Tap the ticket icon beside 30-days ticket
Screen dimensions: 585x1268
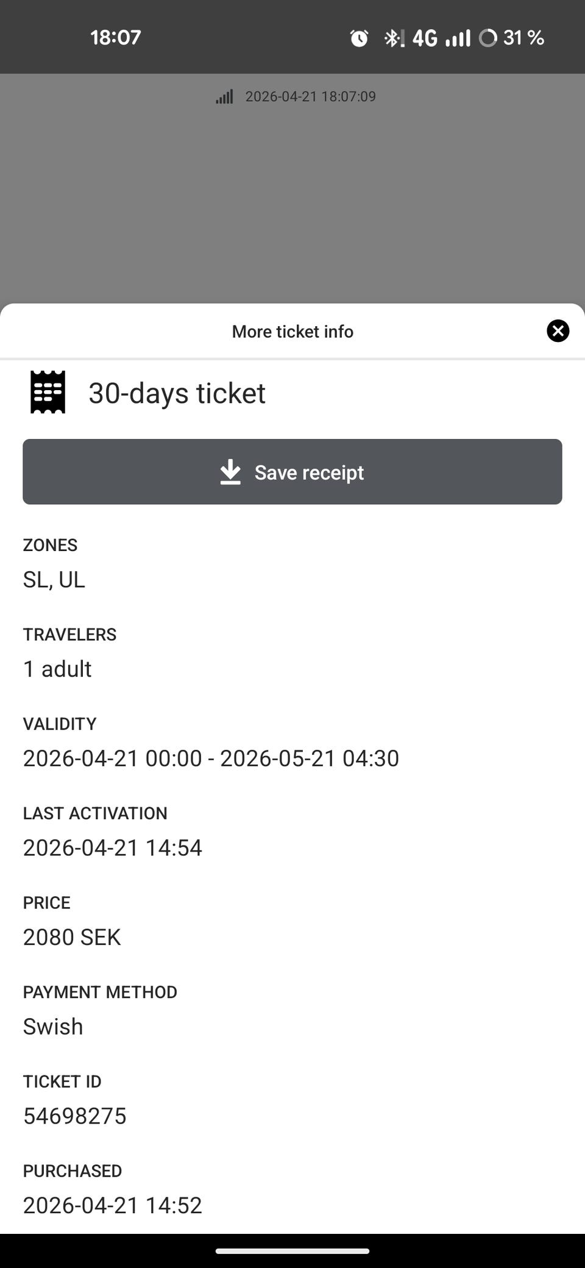pos(48,392)
